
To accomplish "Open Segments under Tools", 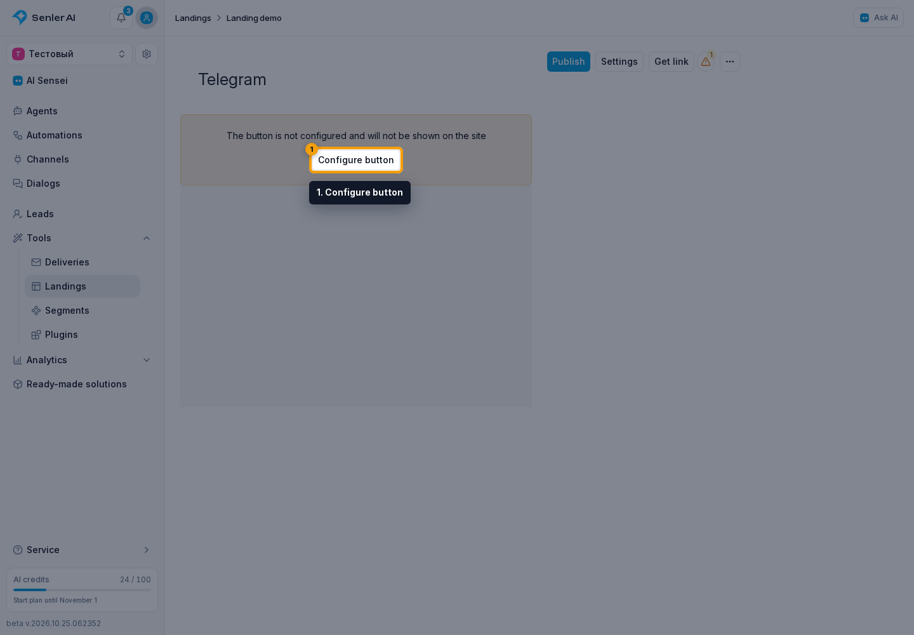I will click(83, 311).
